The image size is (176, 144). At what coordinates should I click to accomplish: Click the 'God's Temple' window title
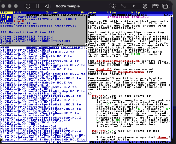[x=68, y=6]
